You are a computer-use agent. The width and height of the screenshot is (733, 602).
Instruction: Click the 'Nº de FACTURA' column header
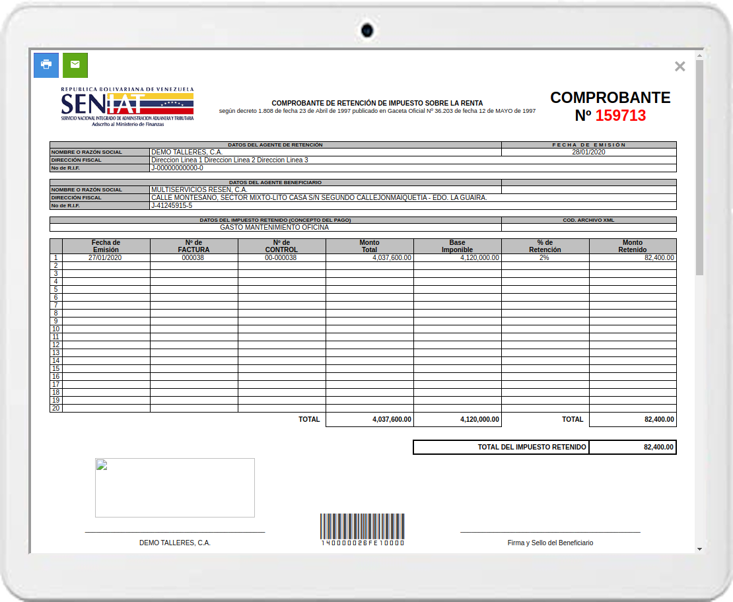click(194, 246)
